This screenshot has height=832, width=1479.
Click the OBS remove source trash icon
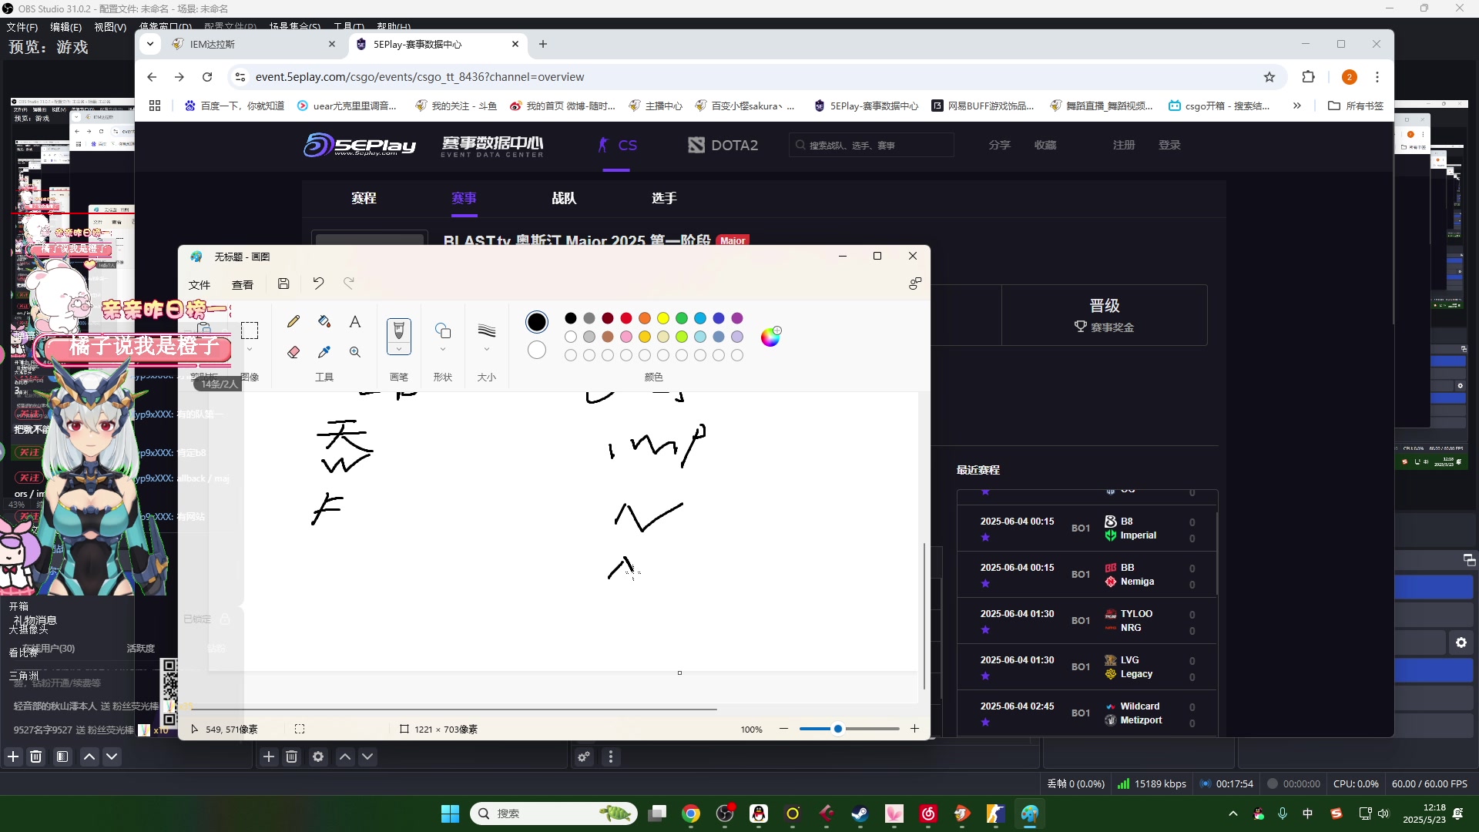[x=291, y=757]
